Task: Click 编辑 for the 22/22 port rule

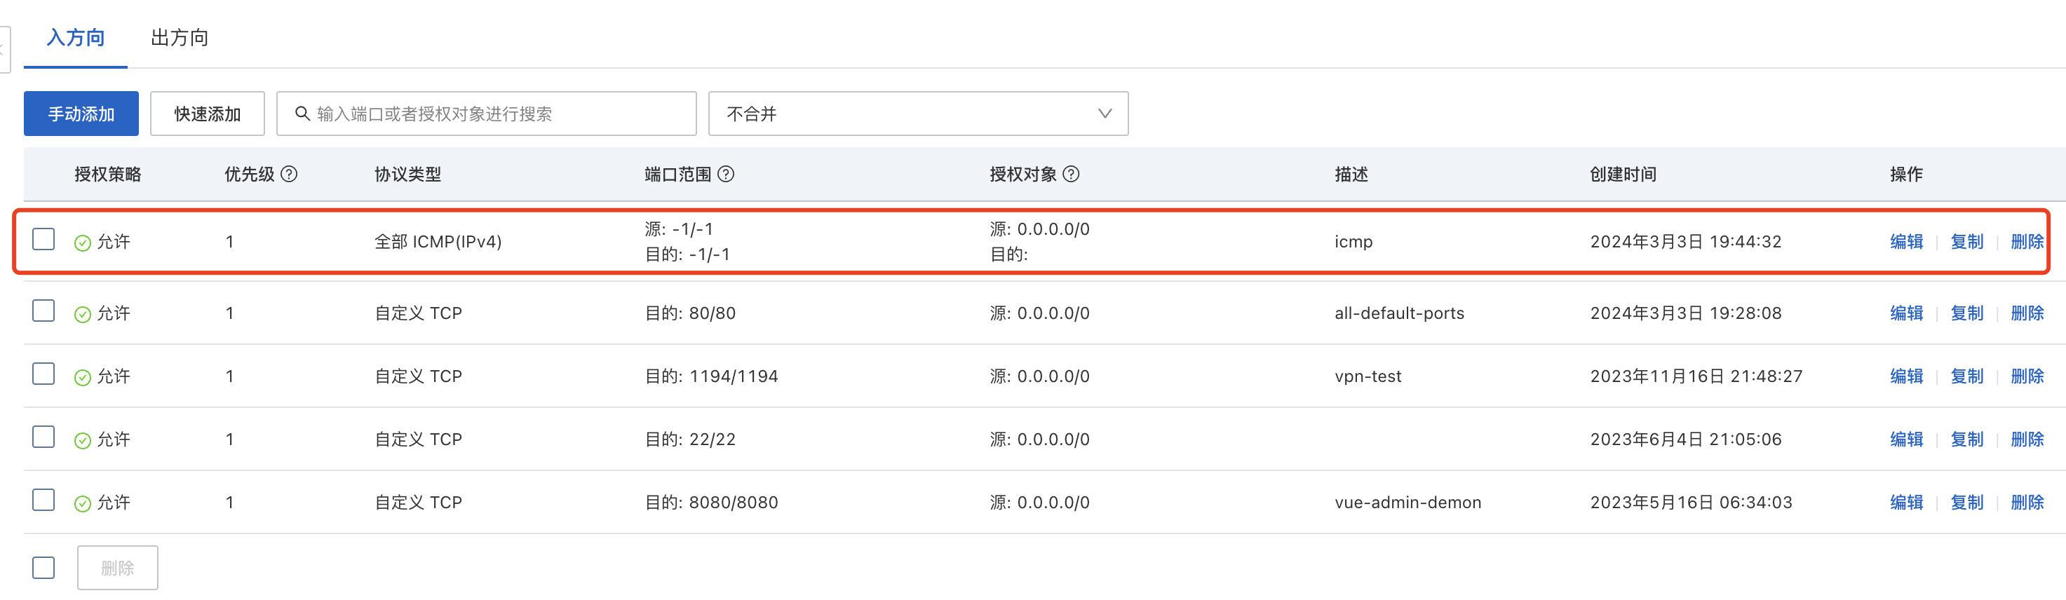Action: [1906, 439]
